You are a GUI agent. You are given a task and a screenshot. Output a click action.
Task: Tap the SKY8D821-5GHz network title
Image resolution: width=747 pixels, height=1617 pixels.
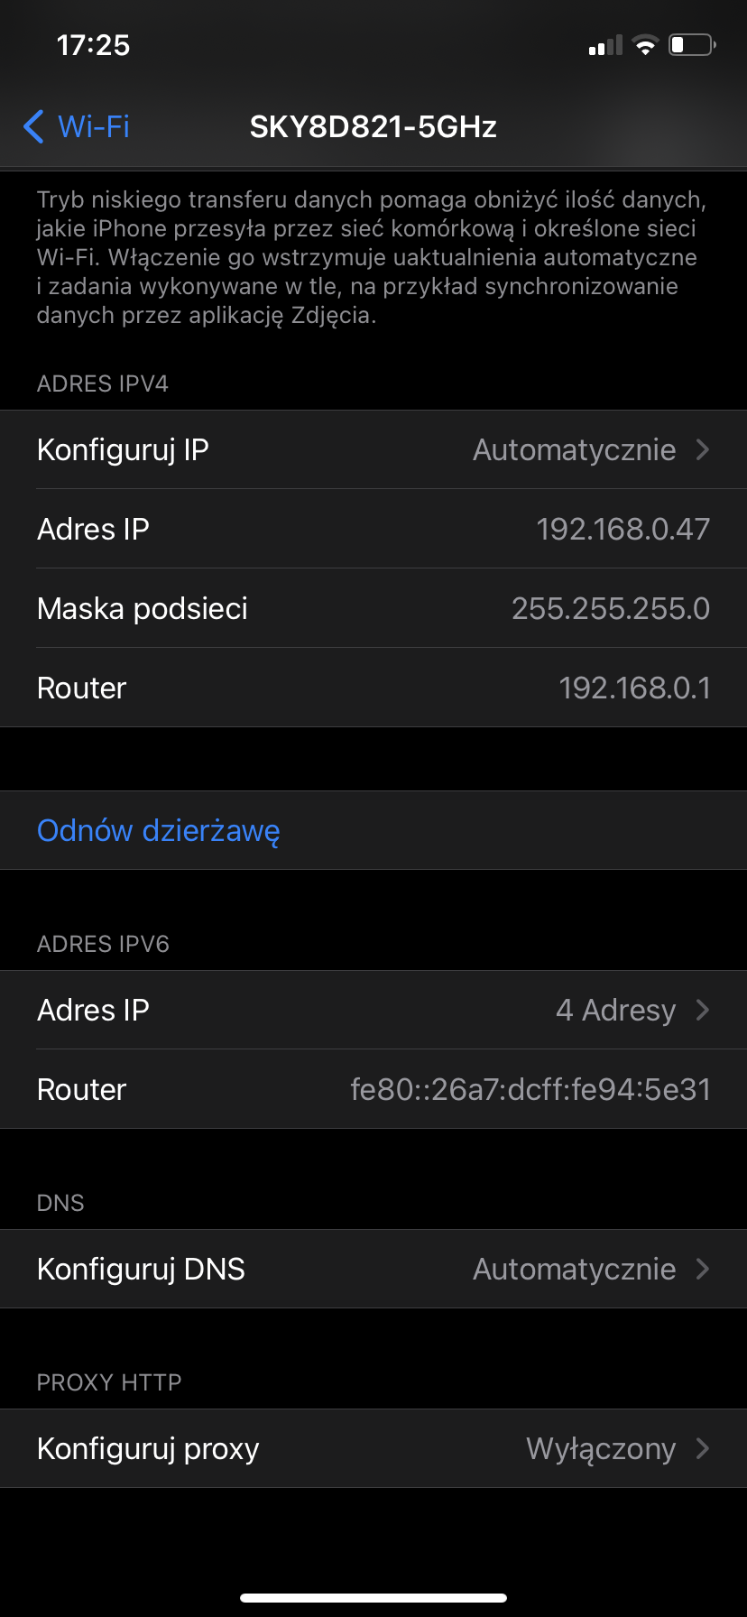pyautogui.click(x=373, y=126)
